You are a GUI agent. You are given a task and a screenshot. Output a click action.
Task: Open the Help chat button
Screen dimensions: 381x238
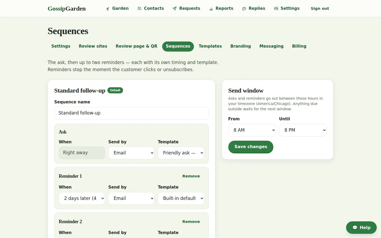(x=361, y=228)
